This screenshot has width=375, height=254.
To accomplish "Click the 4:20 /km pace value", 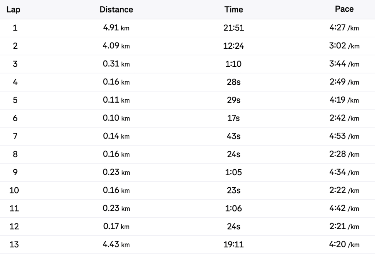I will (x=344, y=244).
